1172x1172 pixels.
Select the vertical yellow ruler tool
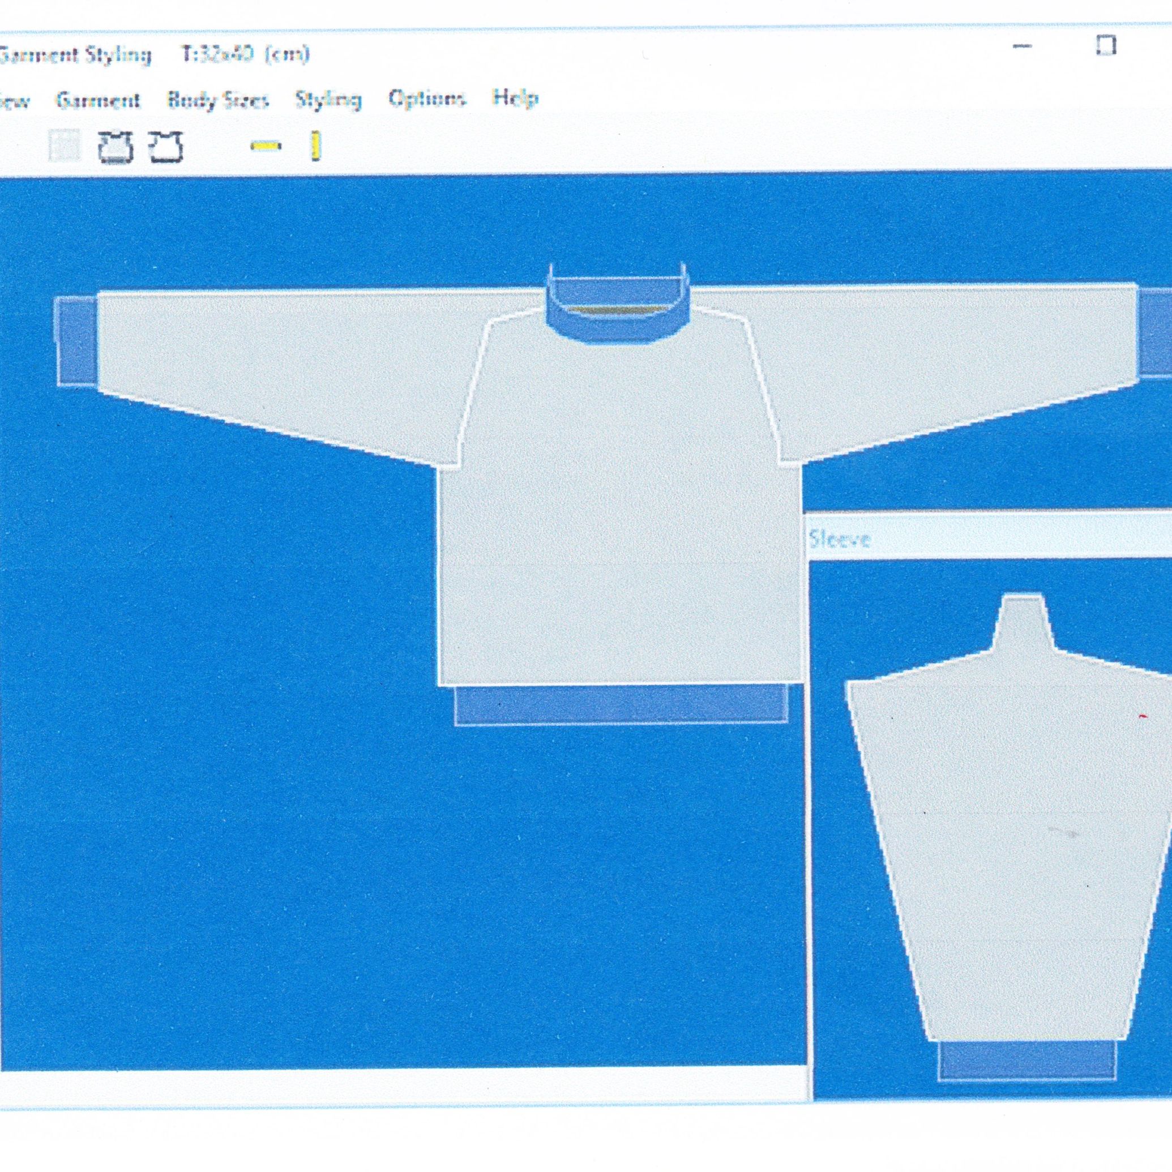[x=315, y=147]
